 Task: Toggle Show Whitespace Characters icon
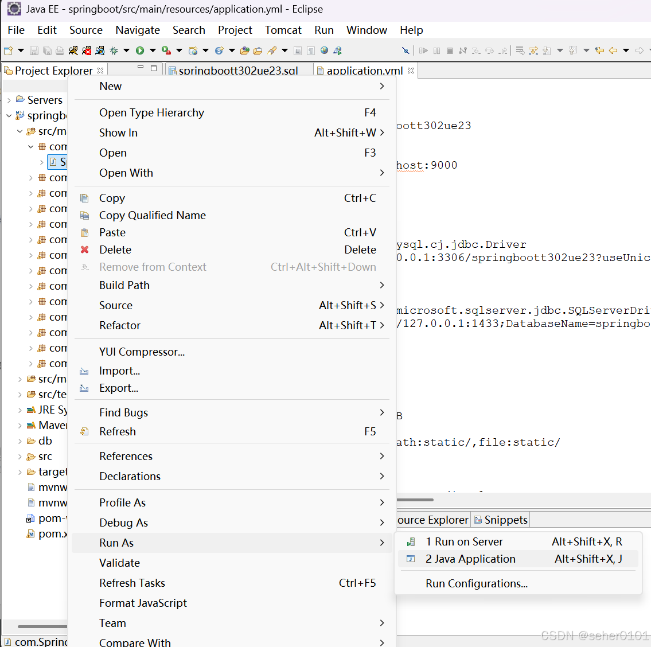(310, 51)
